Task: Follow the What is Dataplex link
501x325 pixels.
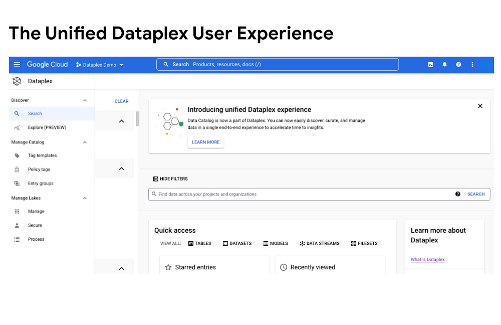Action: tap(427, 259)
